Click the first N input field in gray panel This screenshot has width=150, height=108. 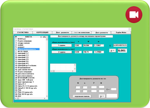click(x=78, y=87)
